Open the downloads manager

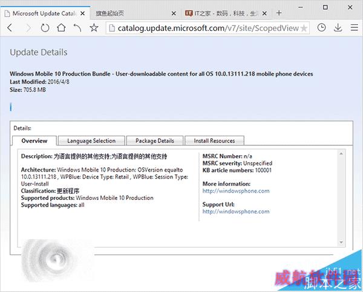tap(338, 28)
